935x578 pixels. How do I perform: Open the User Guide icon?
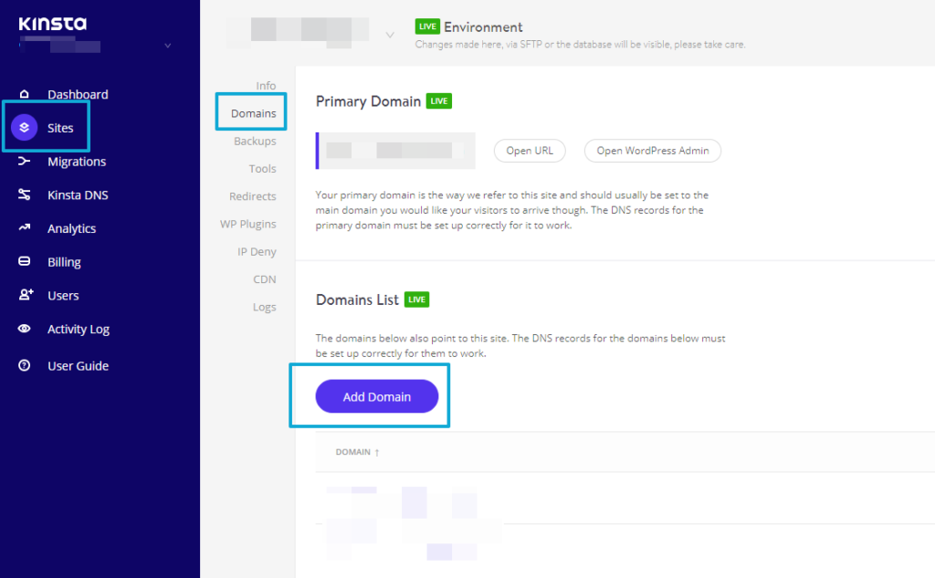pos(24,365)
